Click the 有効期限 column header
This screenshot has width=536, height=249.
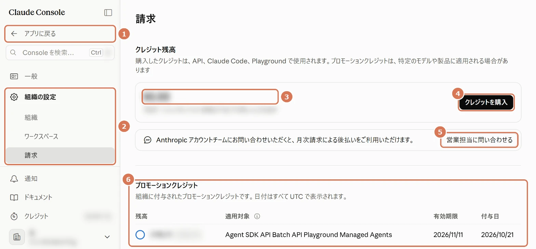tap(446, 216)
